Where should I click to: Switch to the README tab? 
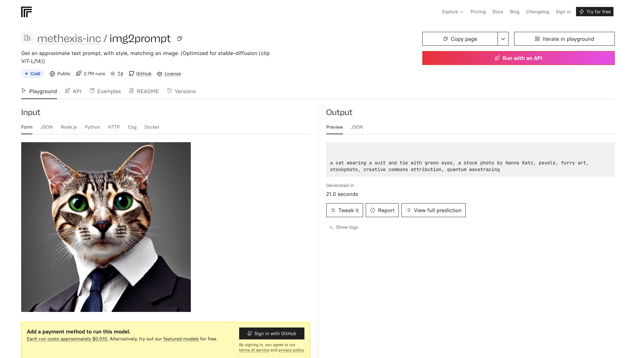(147, 91)
